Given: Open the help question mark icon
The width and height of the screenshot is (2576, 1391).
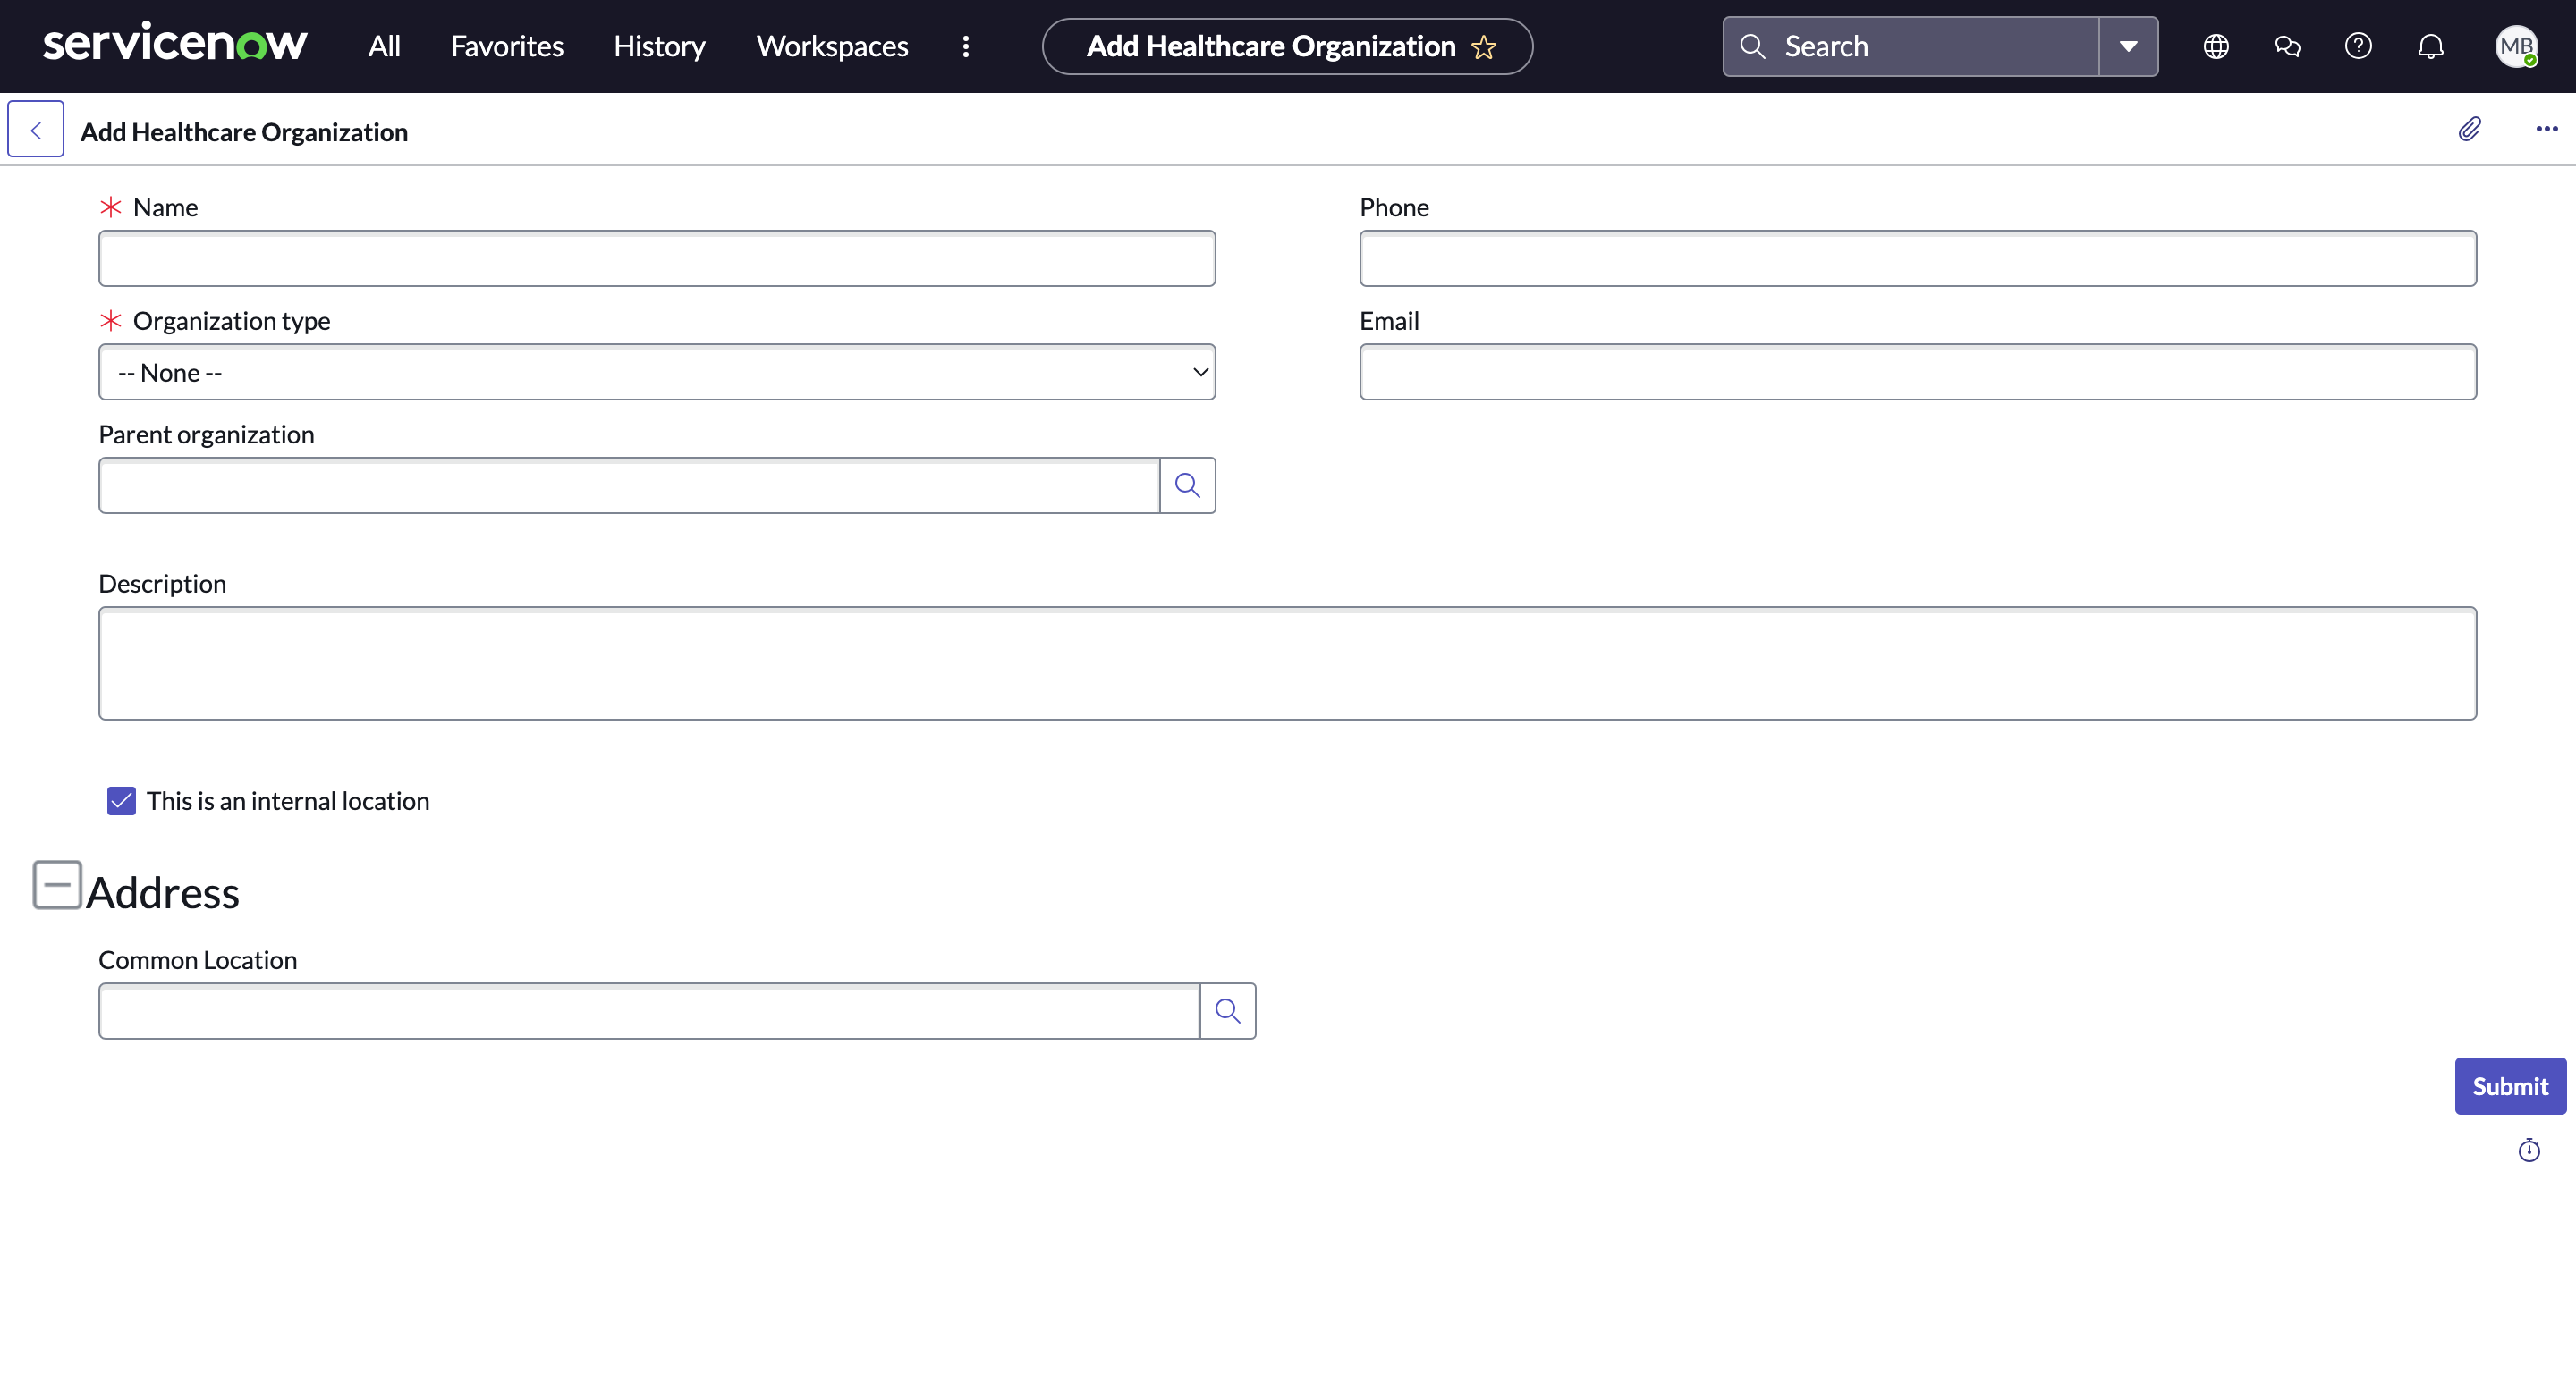Looking at the screenshot, I should [x=2358, y=47].
